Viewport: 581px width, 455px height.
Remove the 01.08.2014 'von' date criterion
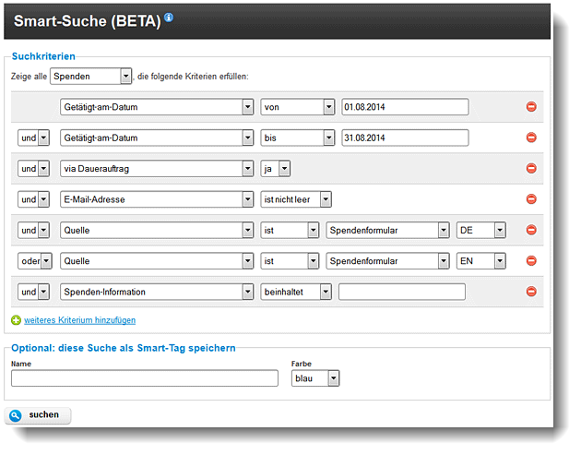tap(531, 107)
